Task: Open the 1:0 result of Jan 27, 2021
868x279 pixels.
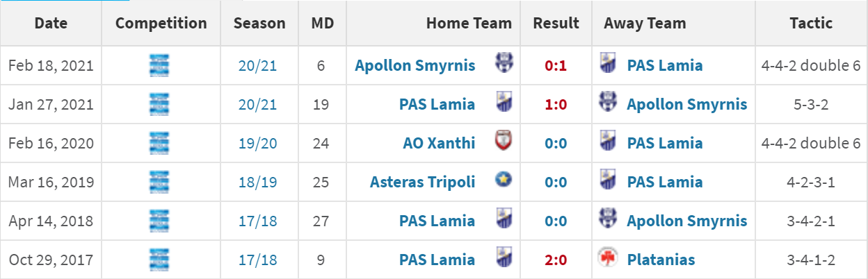Action: [x=556, y=105]
